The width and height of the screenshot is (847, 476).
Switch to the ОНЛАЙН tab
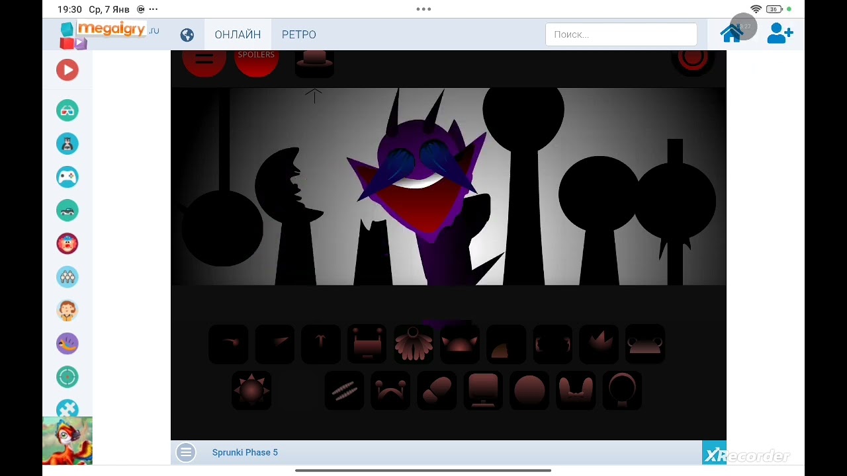[x=238, y=34]
